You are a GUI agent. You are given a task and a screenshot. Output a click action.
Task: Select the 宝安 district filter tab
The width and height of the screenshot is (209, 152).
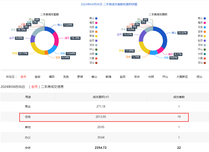point(37,77)
